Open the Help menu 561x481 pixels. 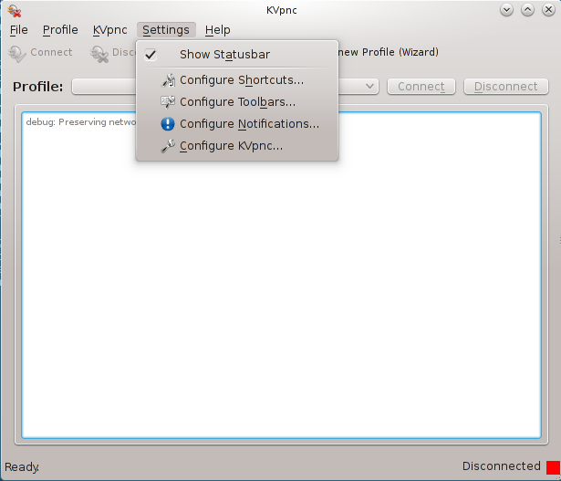(x=217, y=30)
